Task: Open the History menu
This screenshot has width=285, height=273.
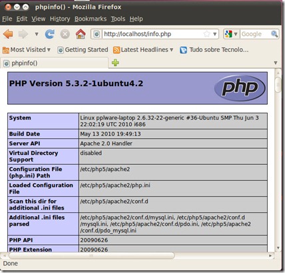Action: [x=60, y=19]
